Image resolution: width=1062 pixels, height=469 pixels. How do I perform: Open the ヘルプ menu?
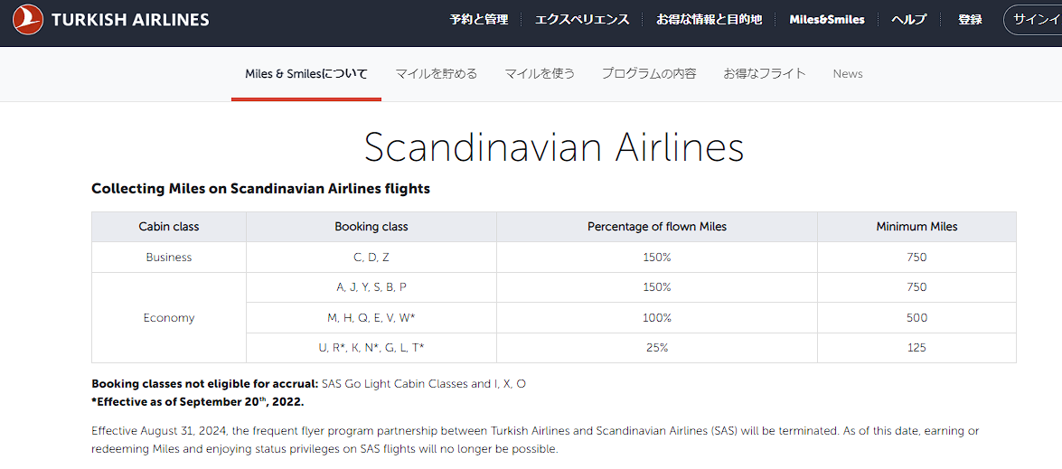coord(908,19)
